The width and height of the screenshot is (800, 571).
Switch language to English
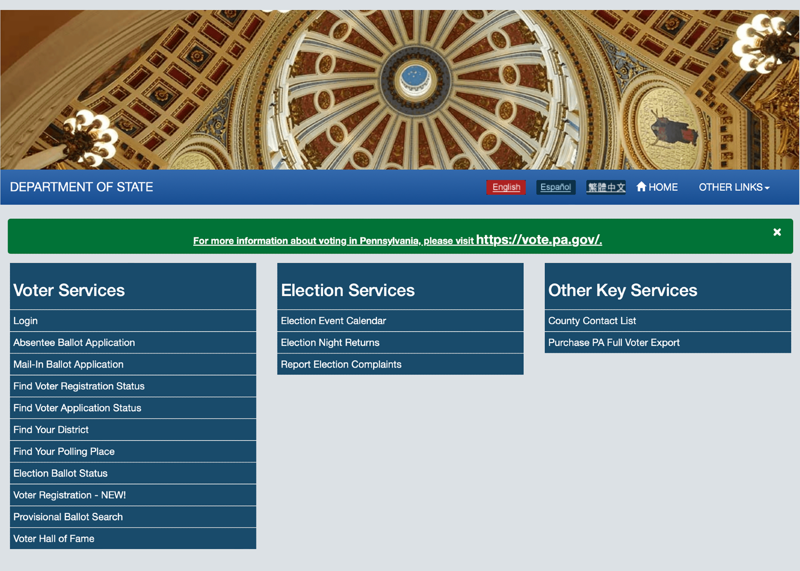(x=506, y=187)
